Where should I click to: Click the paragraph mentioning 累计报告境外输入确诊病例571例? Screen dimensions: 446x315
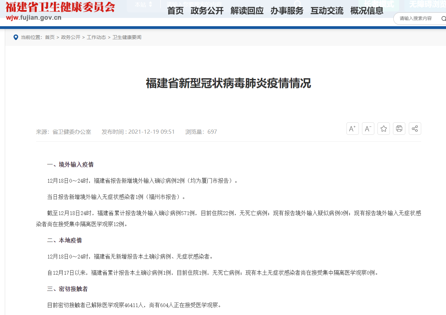click(228, 219)
